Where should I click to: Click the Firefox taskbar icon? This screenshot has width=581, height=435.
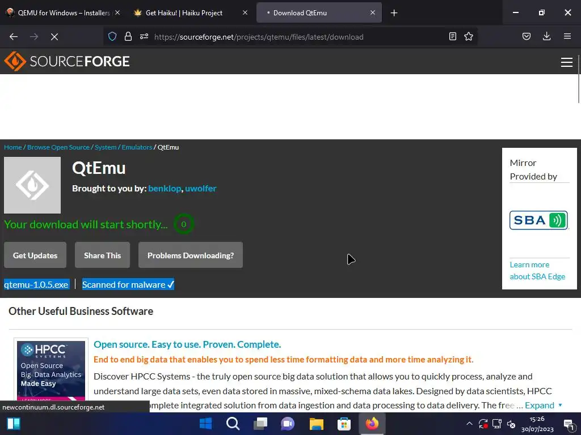pos(372,424)
